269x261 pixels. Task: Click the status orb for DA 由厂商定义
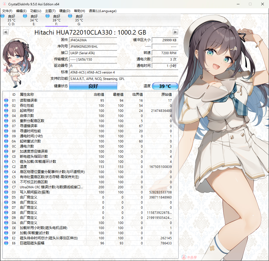click(x=6, y=223)
